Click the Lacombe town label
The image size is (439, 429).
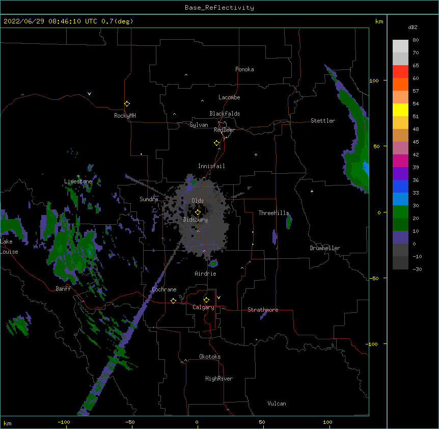(229, 97)
